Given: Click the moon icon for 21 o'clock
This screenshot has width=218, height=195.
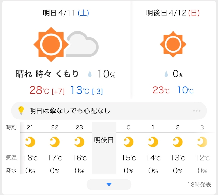Looking at the screenshot, I should 30,142.
